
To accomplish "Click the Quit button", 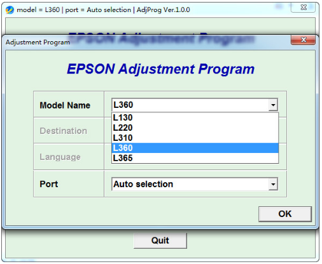I will point(160,241).
